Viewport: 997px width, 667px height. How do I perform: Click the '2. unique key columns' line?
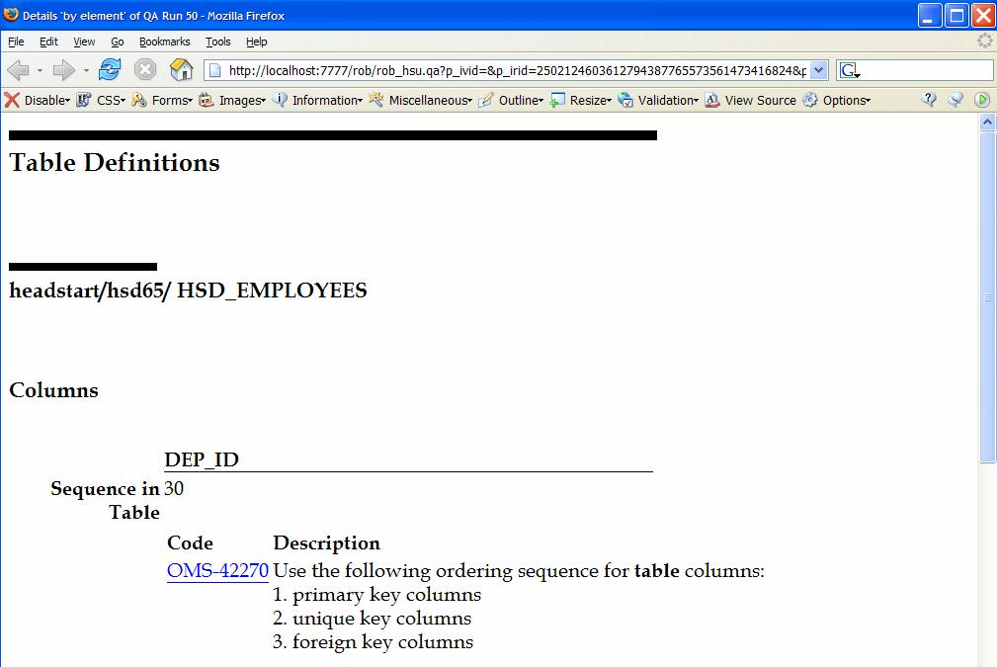pos(372,618)
